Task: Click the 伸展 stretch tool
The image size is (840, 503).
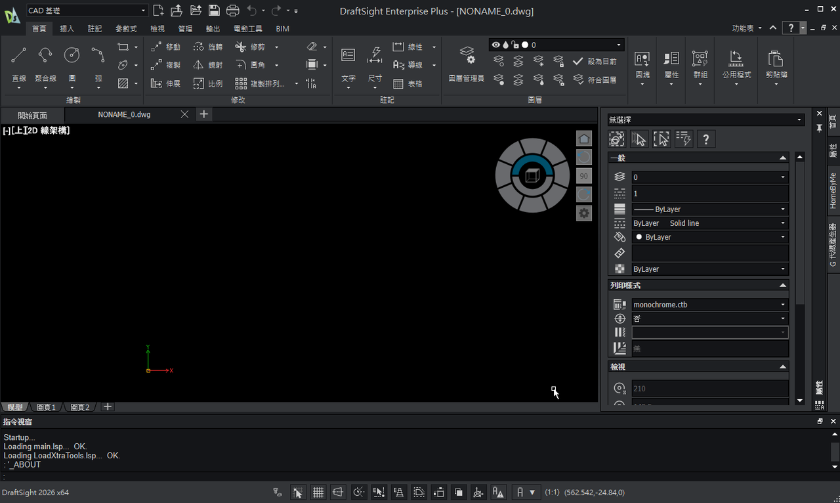Action: pos(165,83)
